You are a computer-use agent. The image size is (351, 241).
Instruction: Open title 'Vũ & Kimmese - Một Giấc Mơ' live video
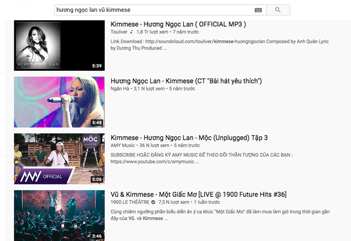click(198, 195)
